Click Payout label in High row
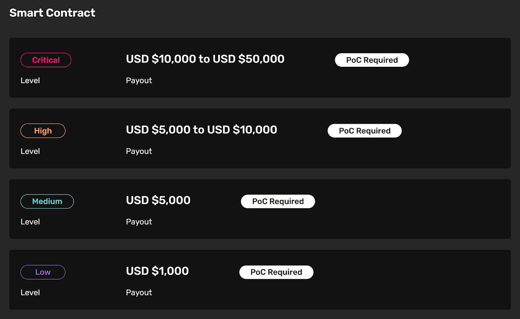This screenshot has height=319, width=520. (139, 152)
